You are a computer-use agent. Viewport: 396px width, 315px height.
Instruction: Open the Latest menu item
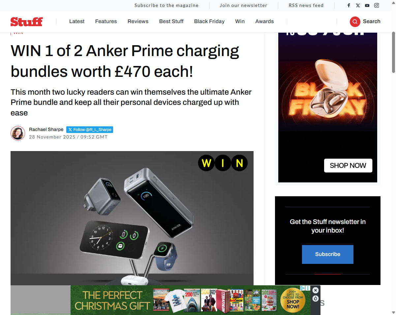click(x=77, y=21)
